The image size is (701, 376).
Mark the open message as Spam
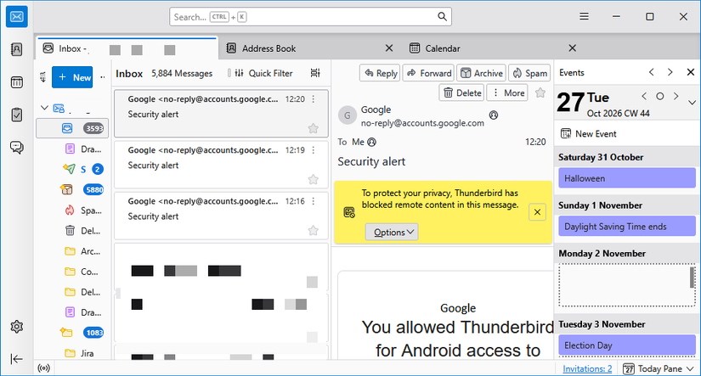529,73
